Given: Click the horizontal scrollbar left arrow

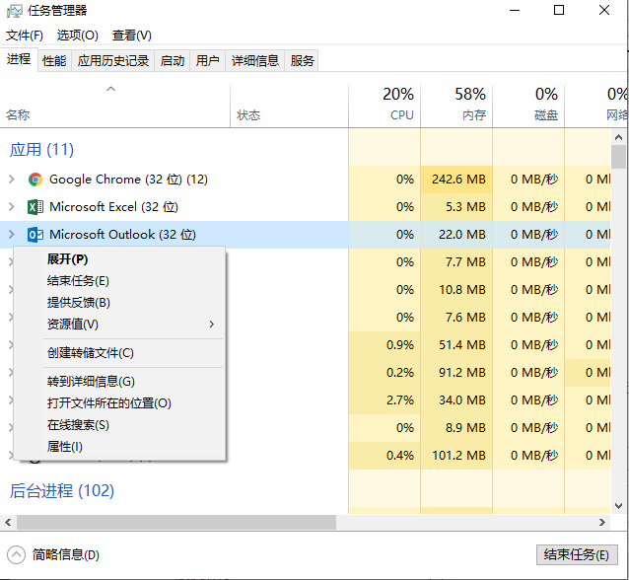Looking at the screenshot, I should point(8,522).
